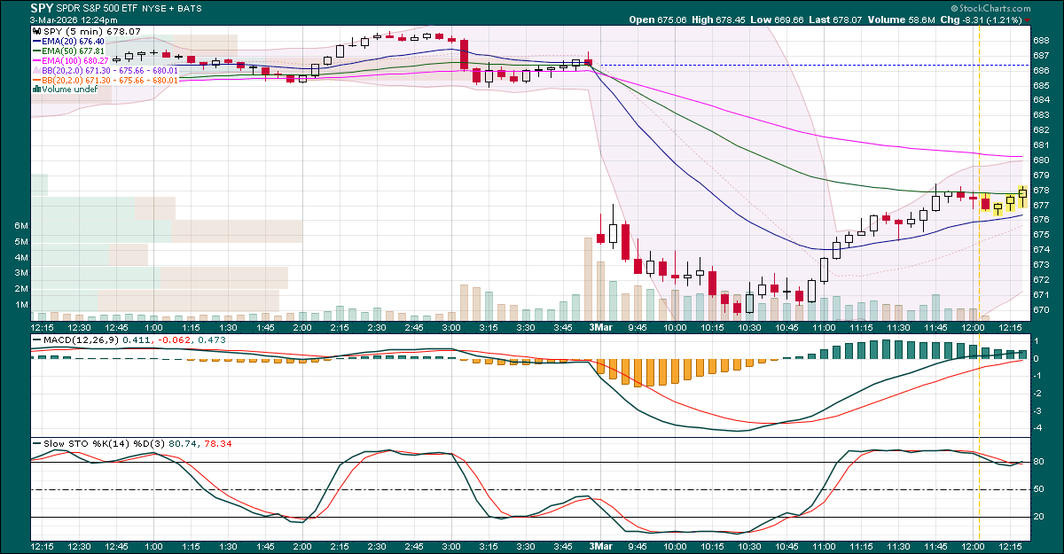Click the volume bars icon beside Volume undef
This screenshot has width=1064, height=554.
click(x=37, y=90)
